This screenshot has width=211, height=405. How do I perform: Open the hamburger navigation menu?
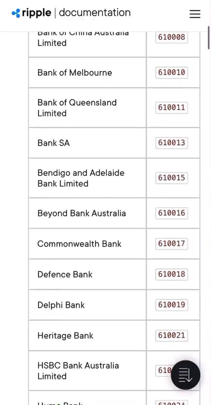195,14
